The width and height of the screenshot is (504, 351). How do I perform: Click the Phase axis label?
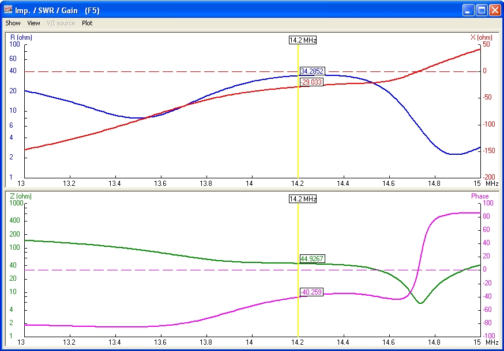(x=480, y=196)
